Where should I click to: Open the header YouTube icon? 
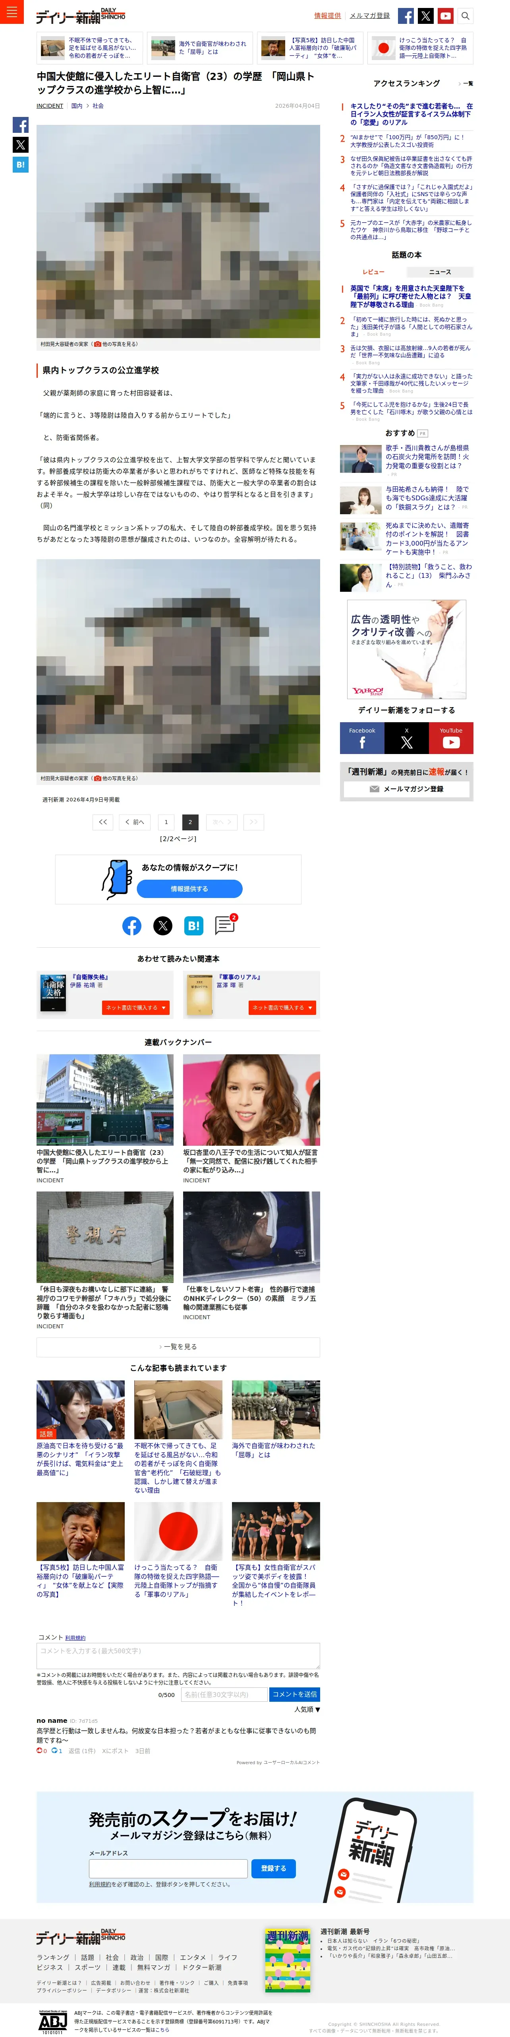pyautogui.click(x=445, y=16)
